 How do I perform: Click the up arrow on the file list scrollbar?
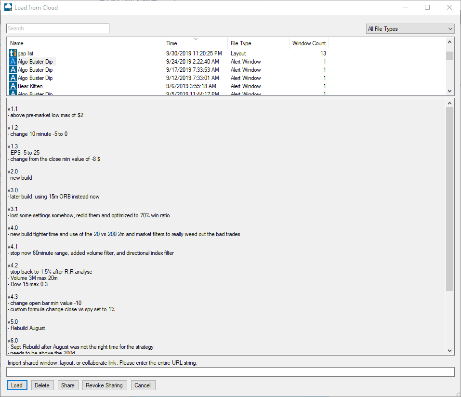[x=449, y=41]
